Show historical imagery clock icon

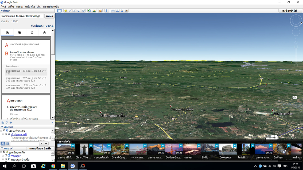coord(90,11)
